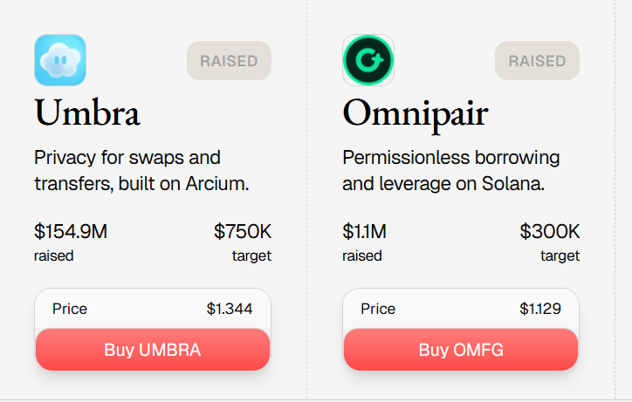The width and height of the screenshot is (632, 402).
Task: Click the target label under $300K
Action: [x=560, y=256]
